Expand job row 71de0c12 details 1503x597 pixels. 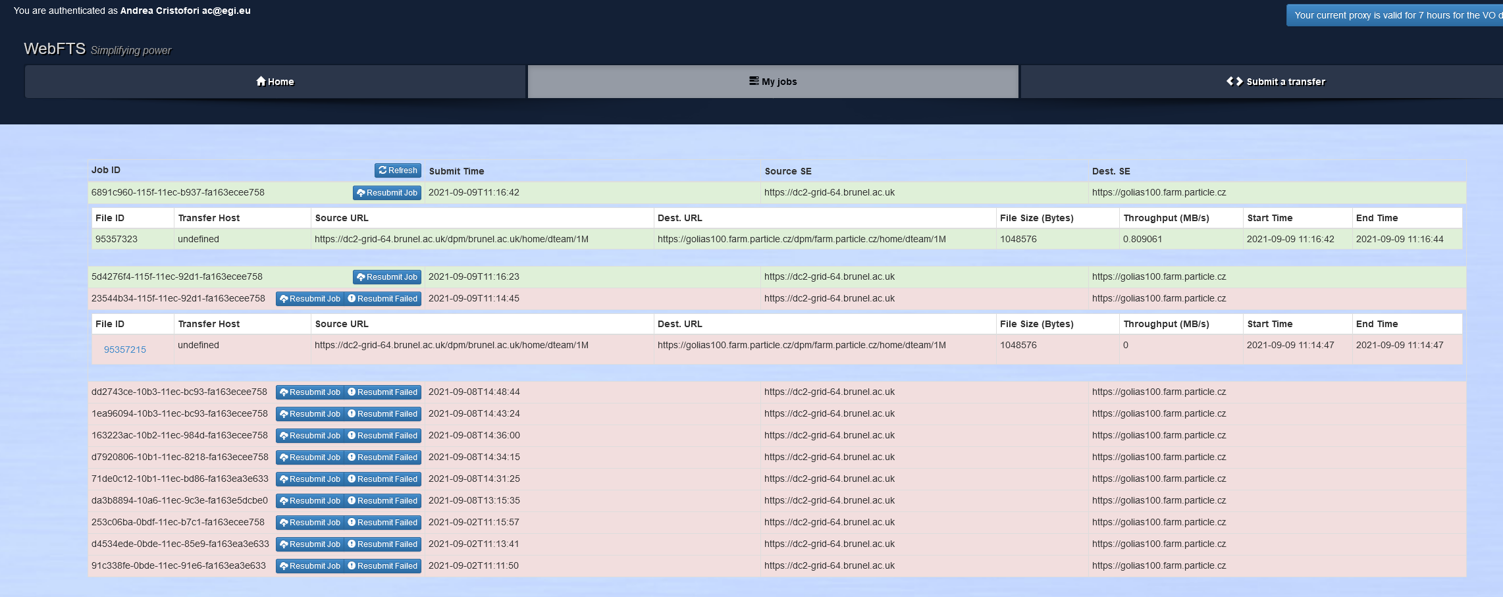coord(180,479)
